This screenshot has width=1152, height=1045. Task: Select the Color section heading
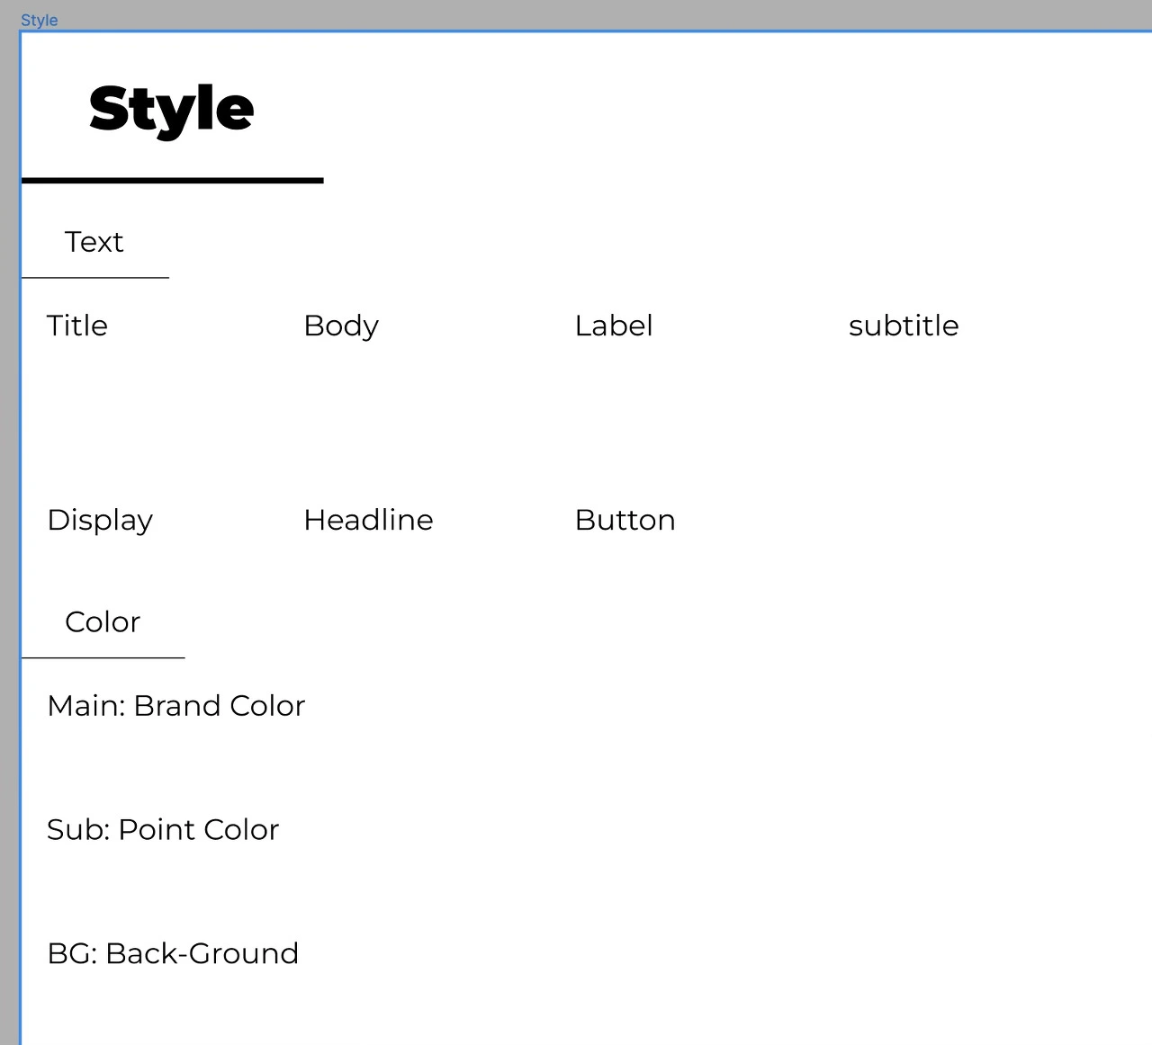tap(103, 622)
